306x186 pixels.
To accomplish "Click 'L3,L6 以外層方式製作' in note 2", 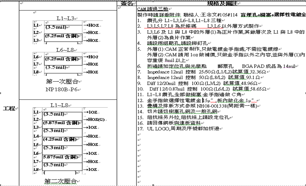I will (x=233, y=26).
